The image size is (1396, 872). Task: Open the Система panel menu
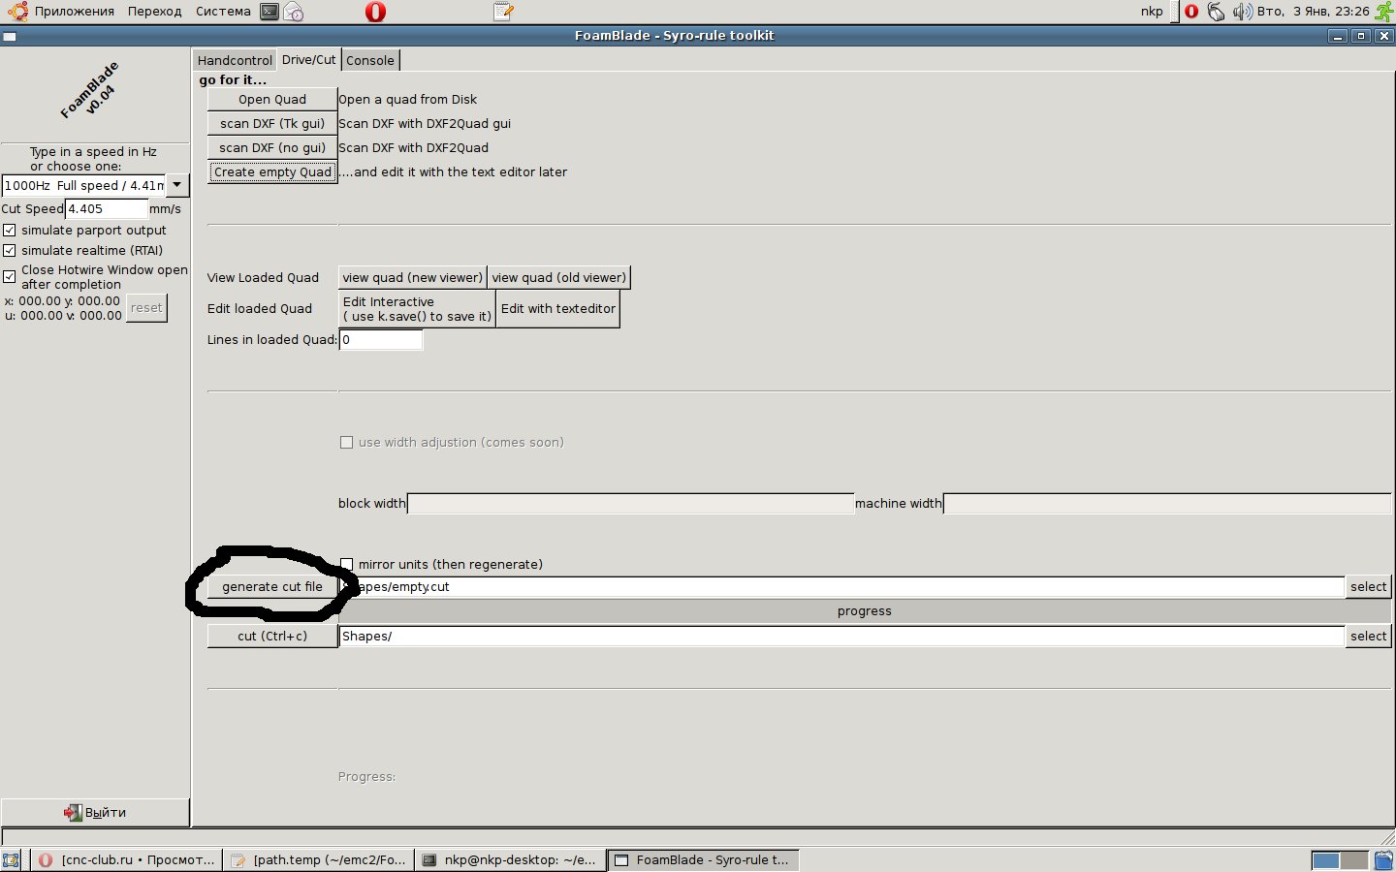click(223, 12)
